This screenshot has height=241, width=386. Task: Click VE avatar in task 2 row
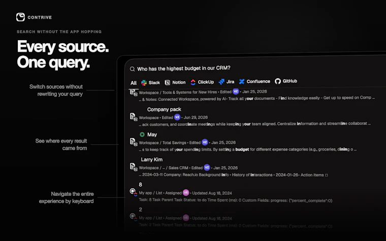coord(186,218)
